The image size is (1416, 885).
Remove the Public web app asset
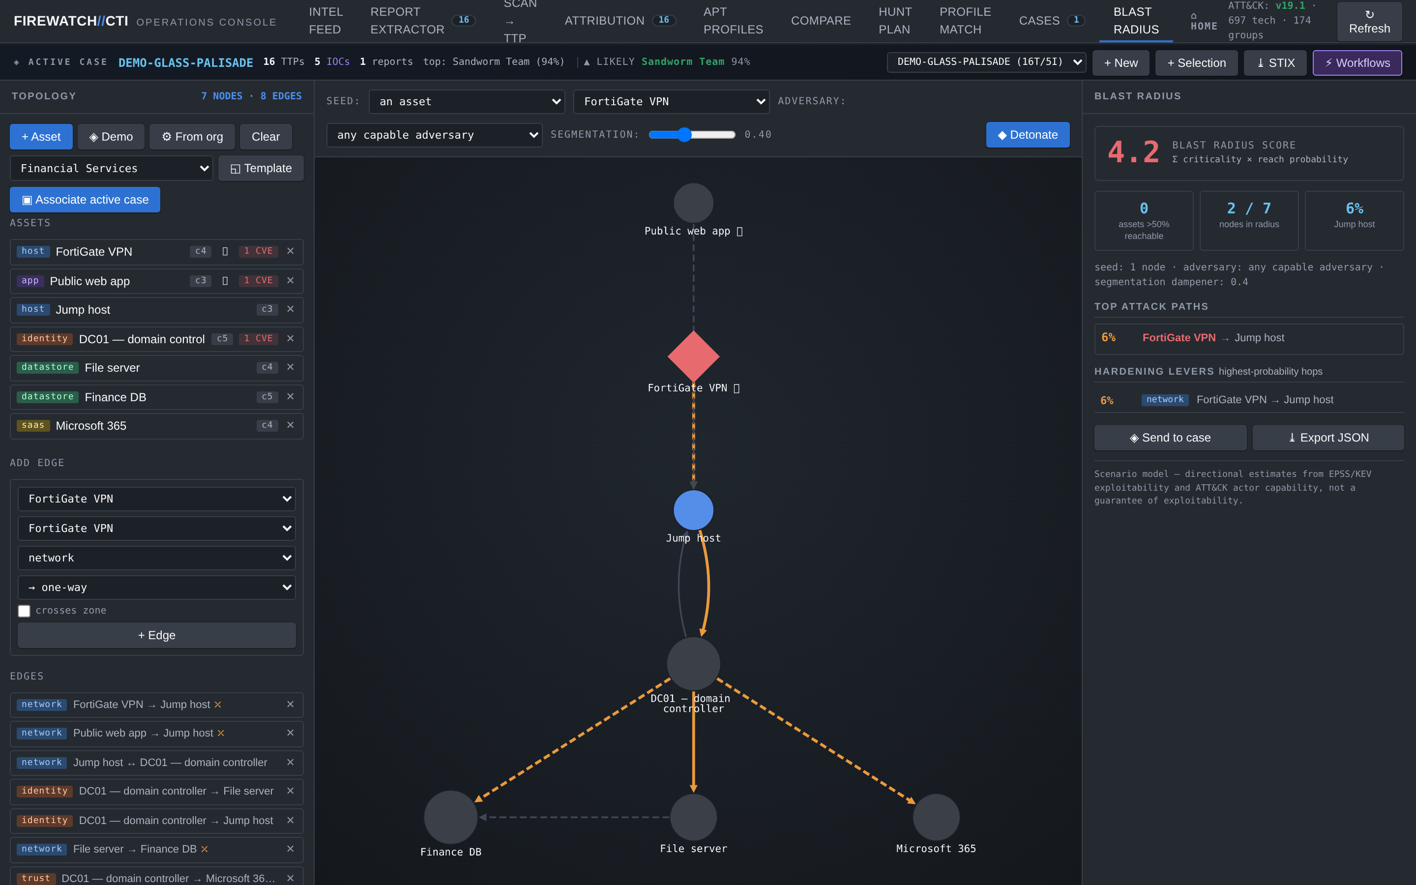[290, 281]
